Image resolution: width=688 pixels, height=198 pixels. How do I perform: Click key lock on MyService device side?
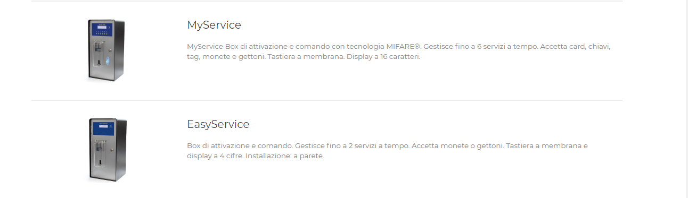pyautogui.click(x=109, y=50)
